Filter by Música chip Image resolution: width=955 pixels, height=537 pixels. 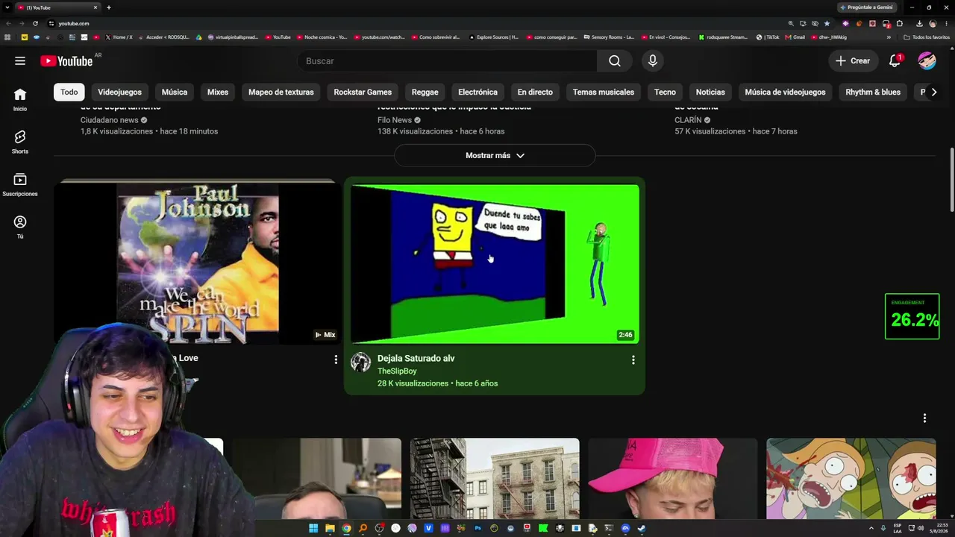[x=175, y=92]
